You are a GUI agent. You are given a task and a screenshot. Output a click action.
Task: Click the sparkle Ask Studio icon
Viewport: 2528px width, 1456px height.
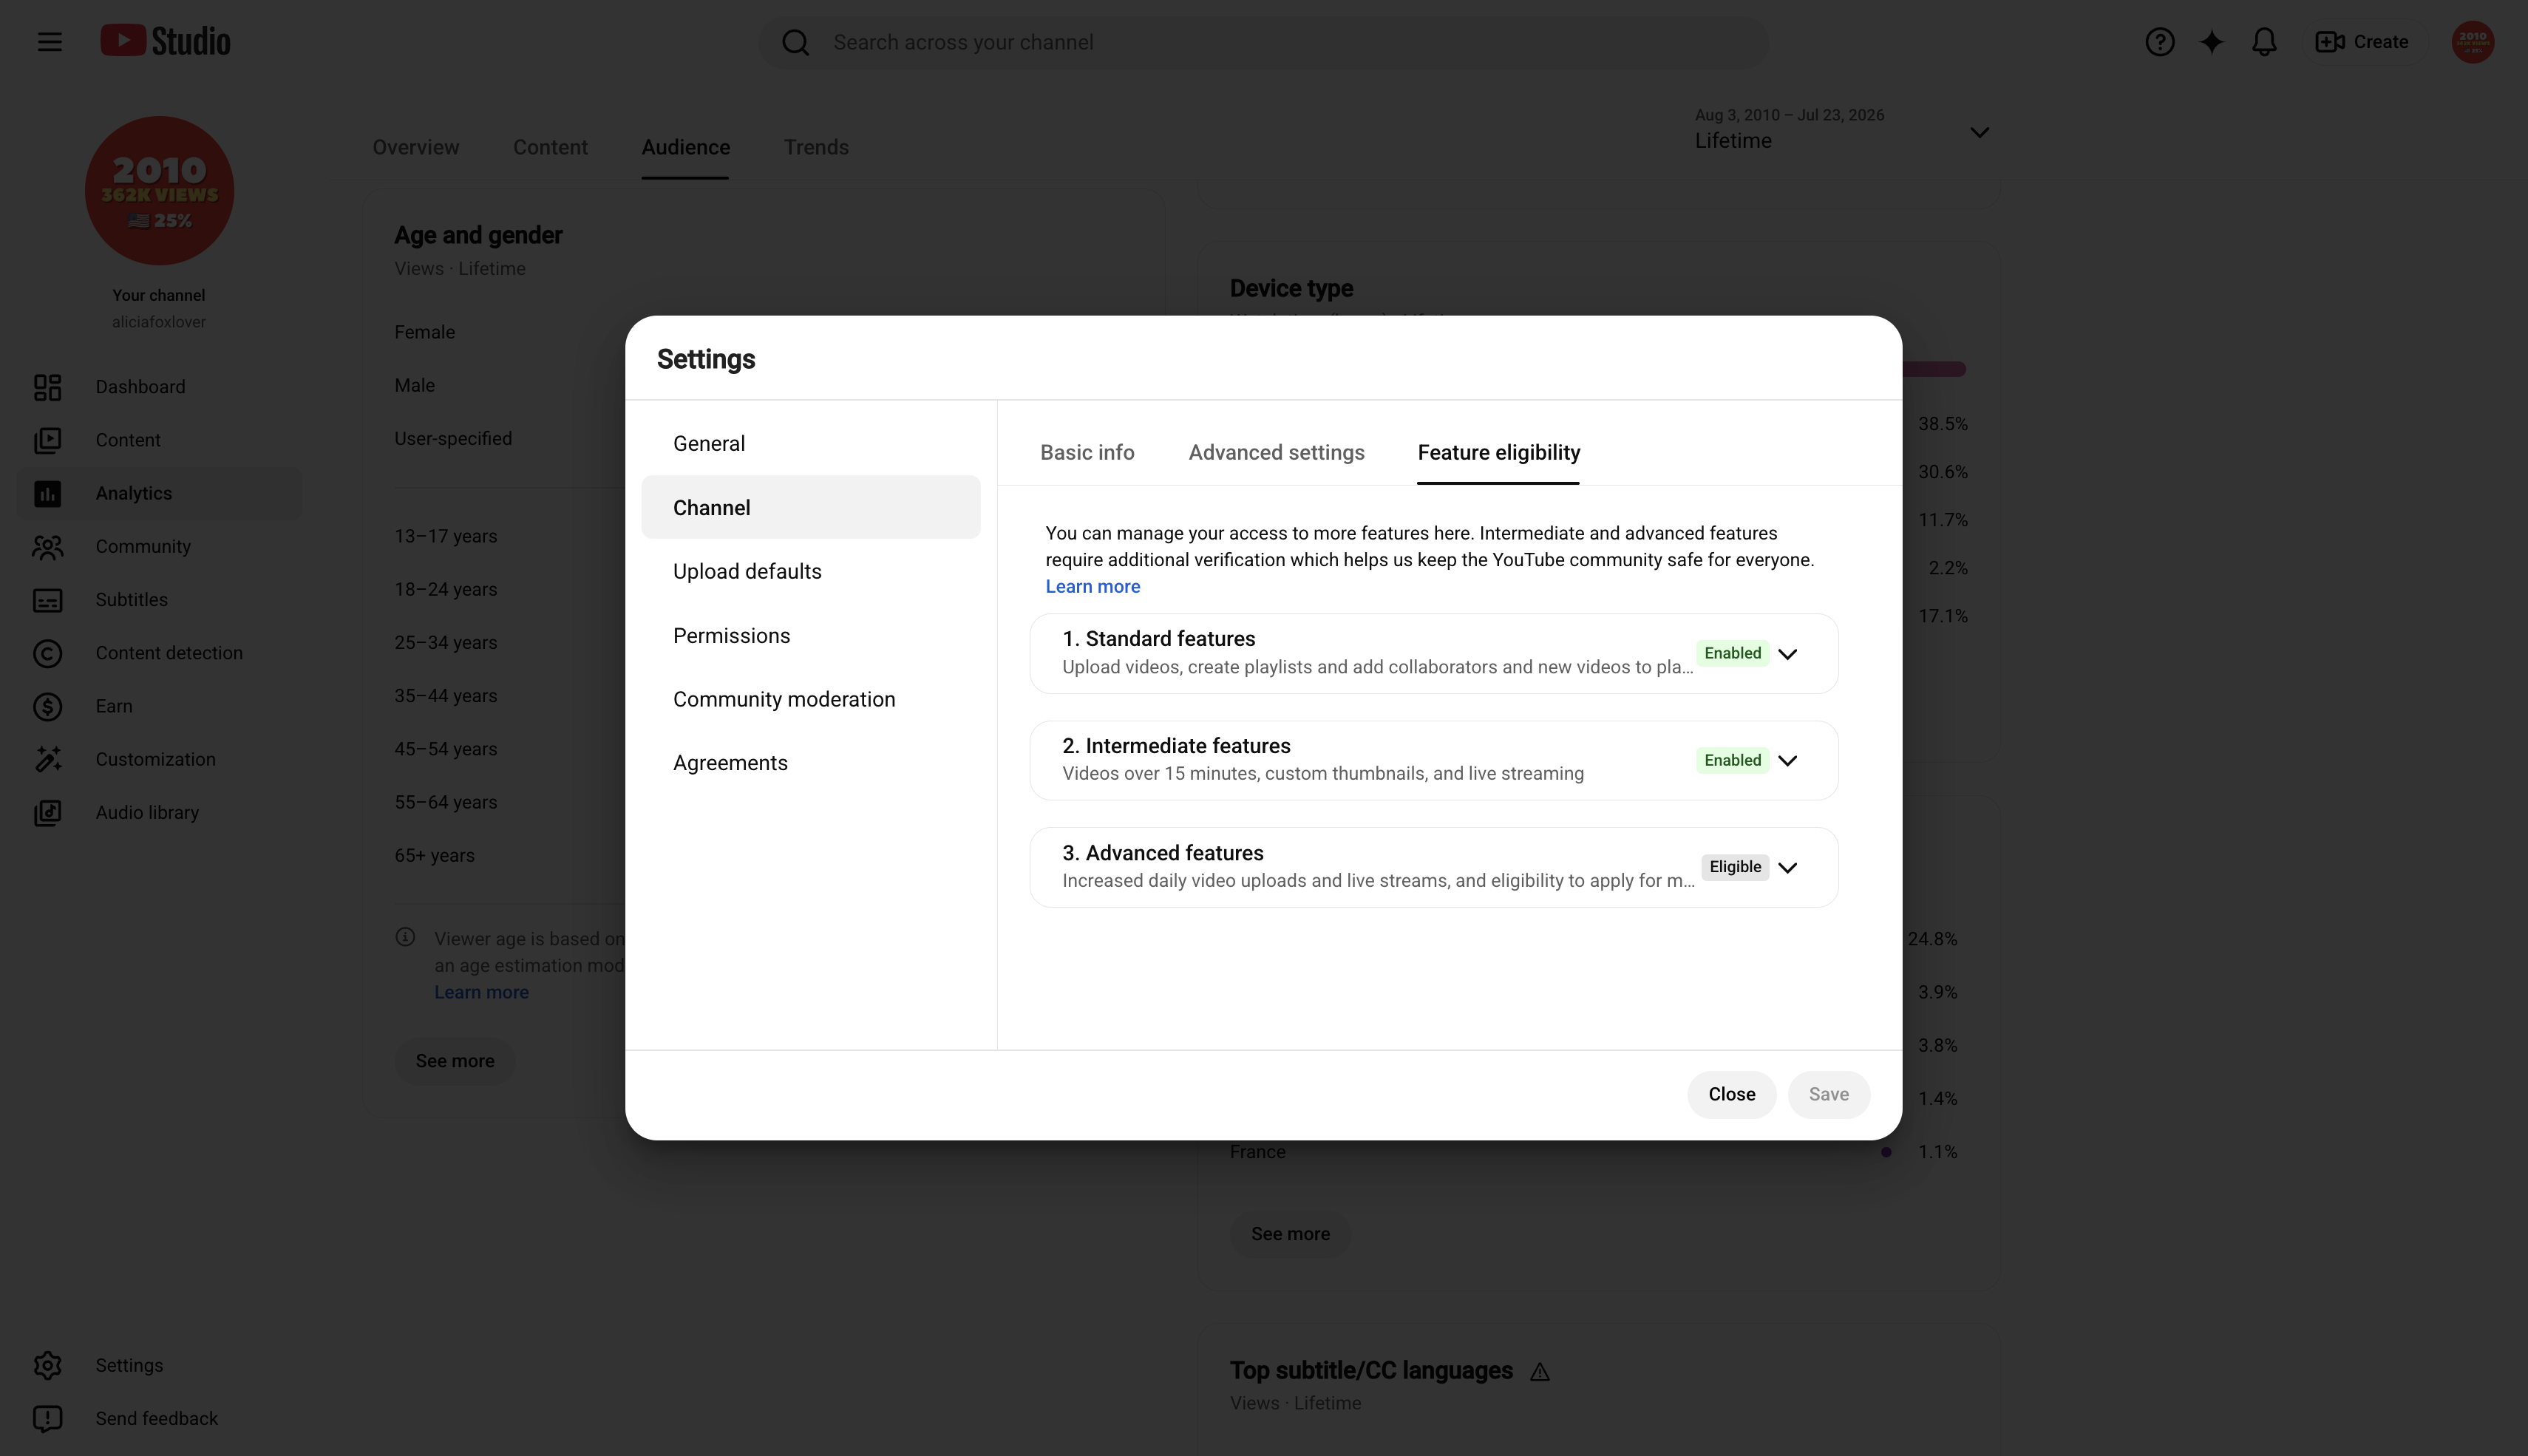[2211, 42]
